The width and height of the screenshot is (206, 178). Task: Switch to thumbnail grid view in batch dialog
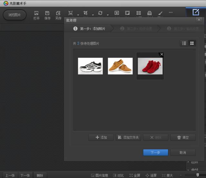pyautogui.click(x=192, y=43)
